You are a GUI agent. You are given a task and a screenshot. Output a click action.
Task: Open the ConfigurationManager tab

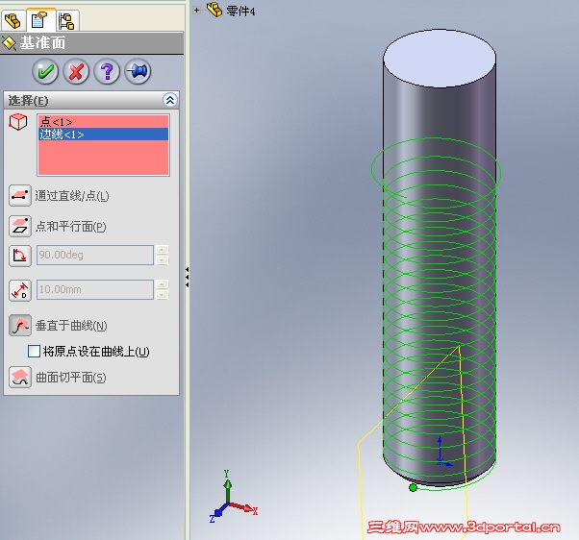tap(67, 21)
